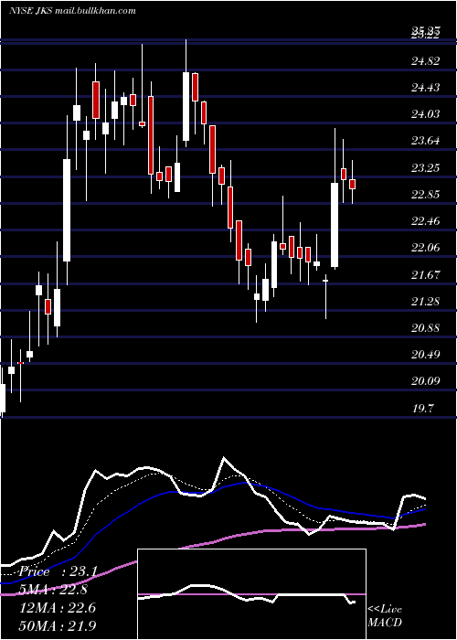Click the 50MA : 21.9 legend entry
The width and height of the screenshot is (457, 640).
pyautogui.click(x=58, y=625)
